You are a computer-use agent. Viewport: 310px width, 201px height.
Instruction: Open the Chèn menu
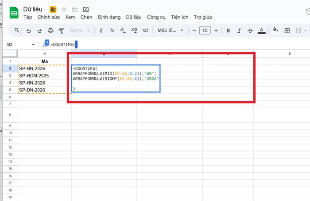[86, 17]
